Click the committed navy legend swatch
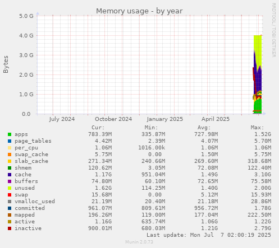 [x=10, y=208]
